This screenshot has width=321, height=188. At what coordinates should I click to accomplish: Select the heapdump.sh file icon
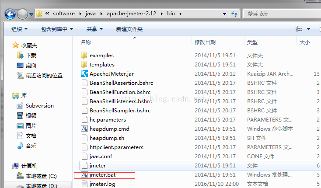[84, 138]
